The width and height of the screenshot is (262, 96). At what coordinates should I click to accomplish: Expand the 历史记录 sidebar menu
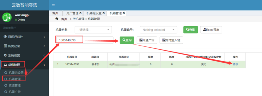pos(24,46)
